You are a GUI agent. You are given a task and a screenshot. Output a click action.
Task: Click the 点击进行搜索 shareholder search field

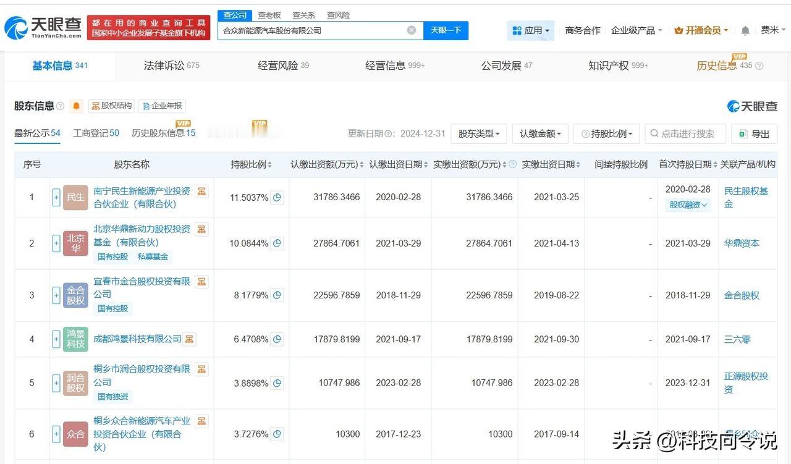tap(685, 133)
